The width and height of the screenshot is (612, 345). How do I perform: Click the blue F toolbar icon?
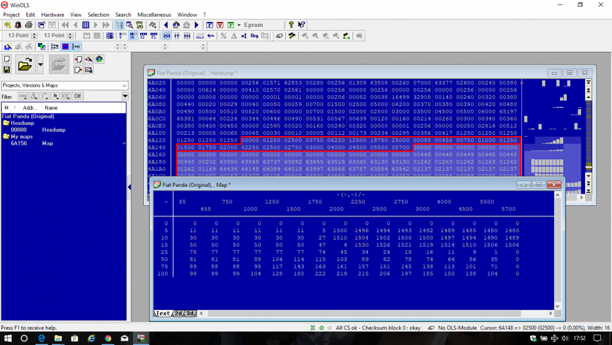[209, 25]
